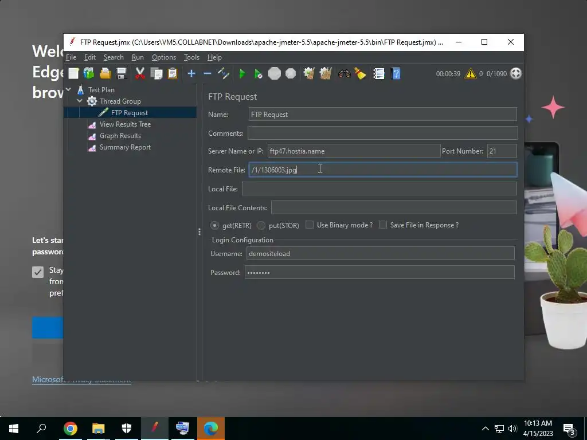Viewport: 587px width, 440px height.
Task: Open the Options menu
Action: [x=164, y=57]
